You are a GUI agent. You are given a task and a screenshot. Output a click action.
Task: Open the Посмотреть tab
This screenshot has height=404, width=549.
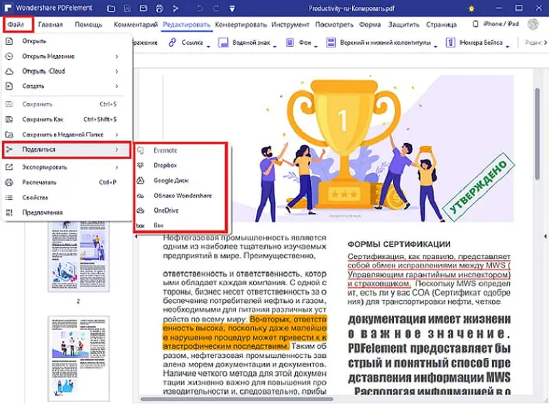pyautogui.click(x=334, y=24)
